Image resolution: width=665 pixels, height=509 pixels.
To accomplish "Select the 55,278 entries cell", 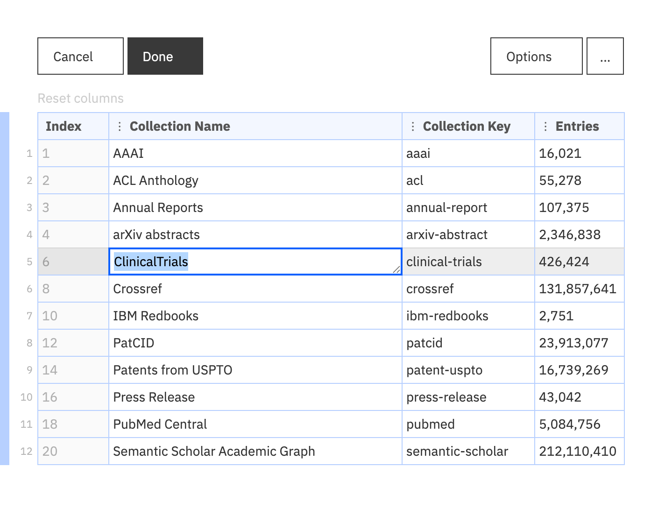I will tap(580, 180).
